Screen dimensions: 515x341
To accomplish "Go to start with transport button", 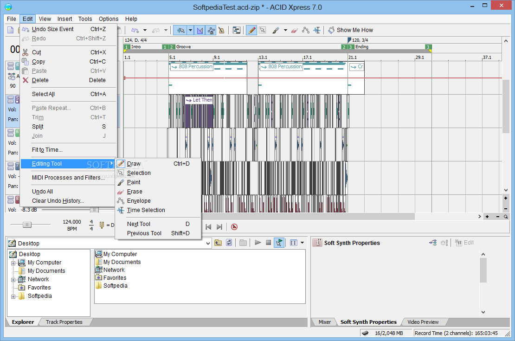I will tap(208, 227).
